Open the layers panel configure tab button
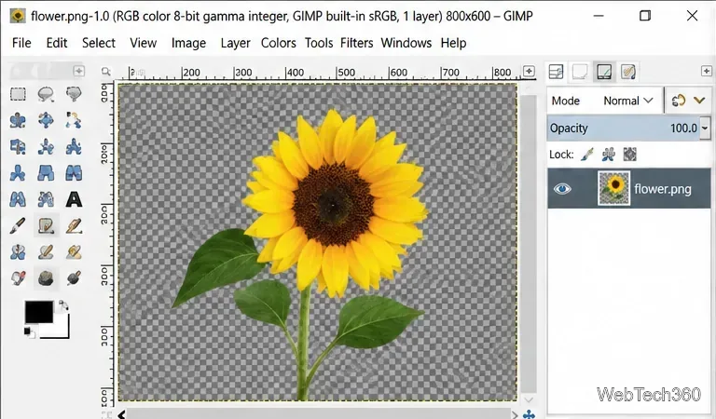 tap(707, 71)
